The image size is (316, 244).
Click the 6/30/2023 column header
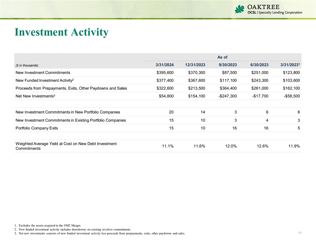coord(259,65)
